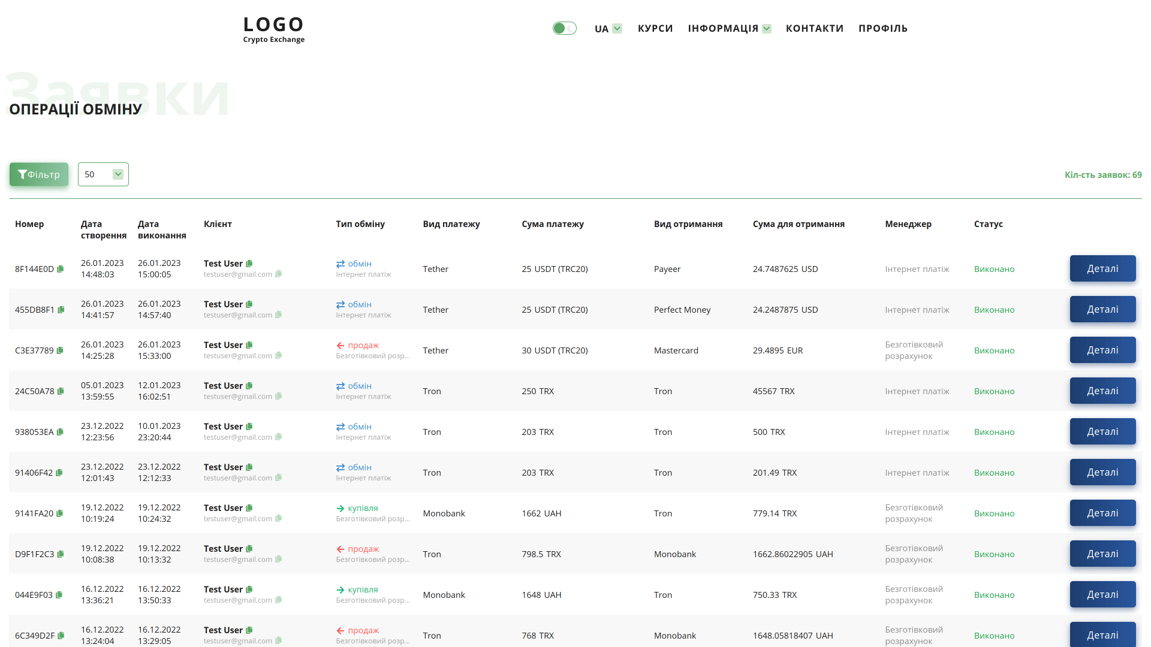1151x647 pixels.
Task: Copy email icon in D9F1F2C3 row
Action: [279, 560]
